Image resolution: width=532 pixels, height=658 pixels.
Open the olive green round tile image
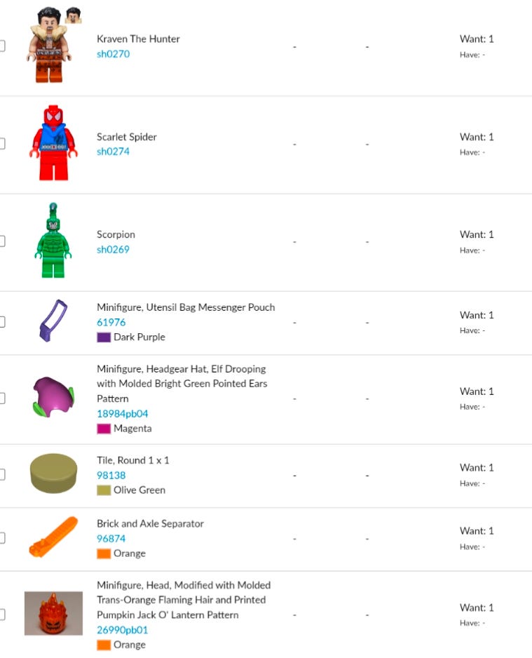[x=53, y=474]
